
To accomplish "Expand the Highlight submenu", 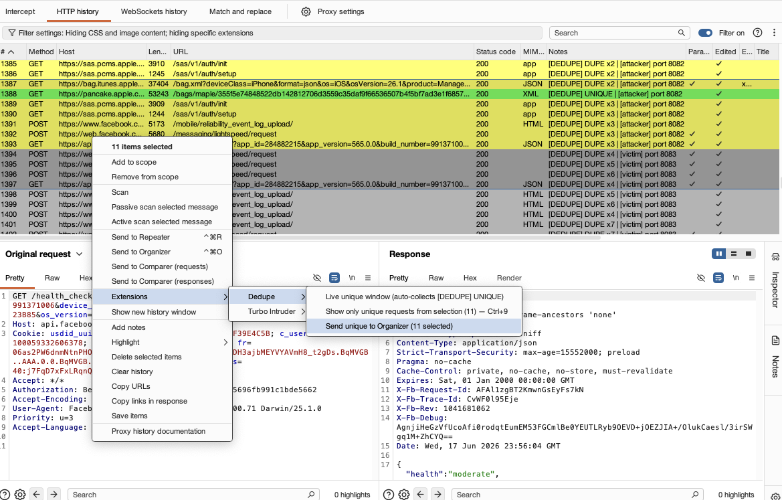I will [162, 342].
